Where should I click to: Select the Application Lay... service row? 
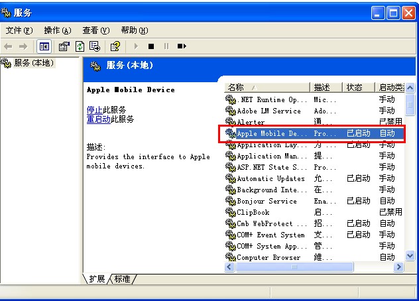314,145
